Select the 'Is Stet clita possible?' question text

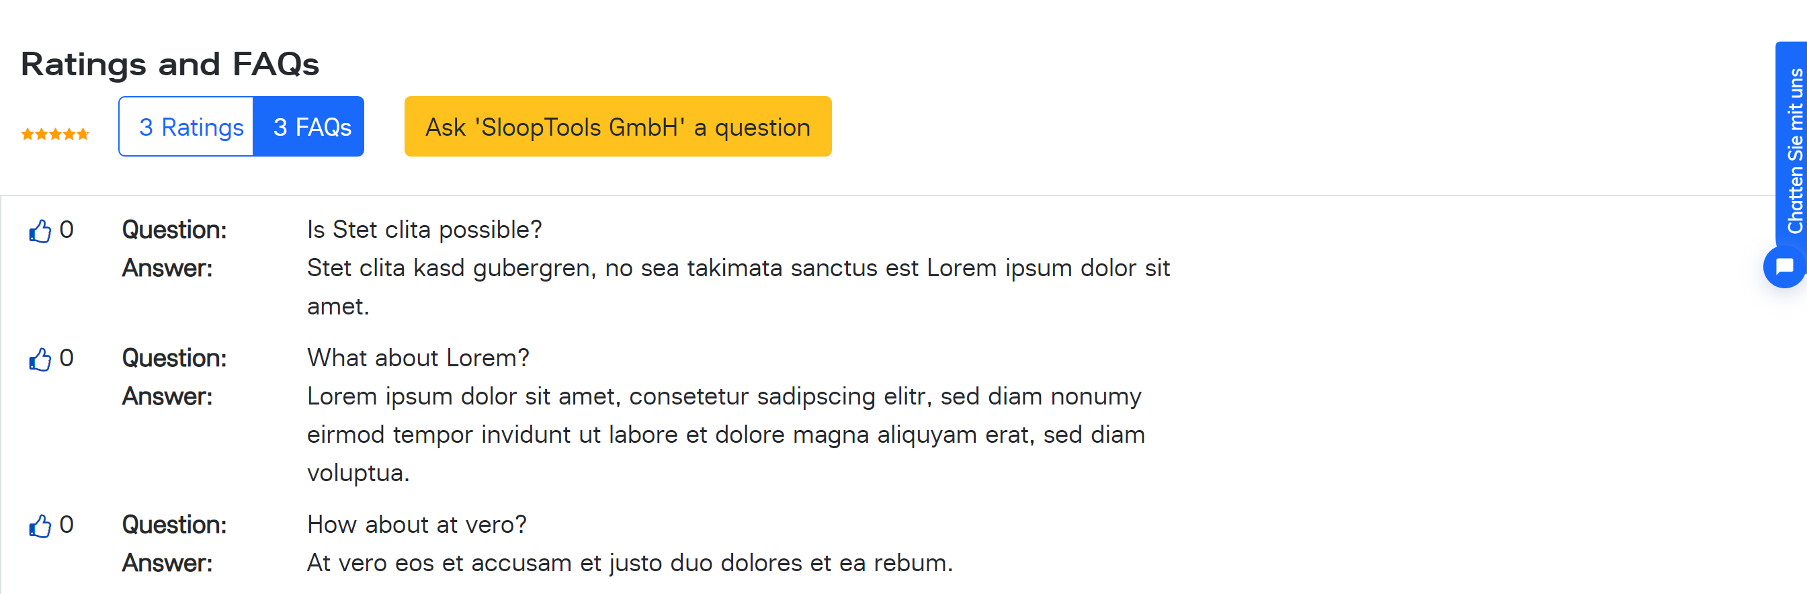click(x=425, y=230)
